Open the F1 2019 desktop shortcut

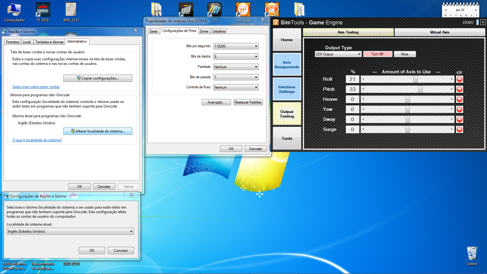coord(43,12)
